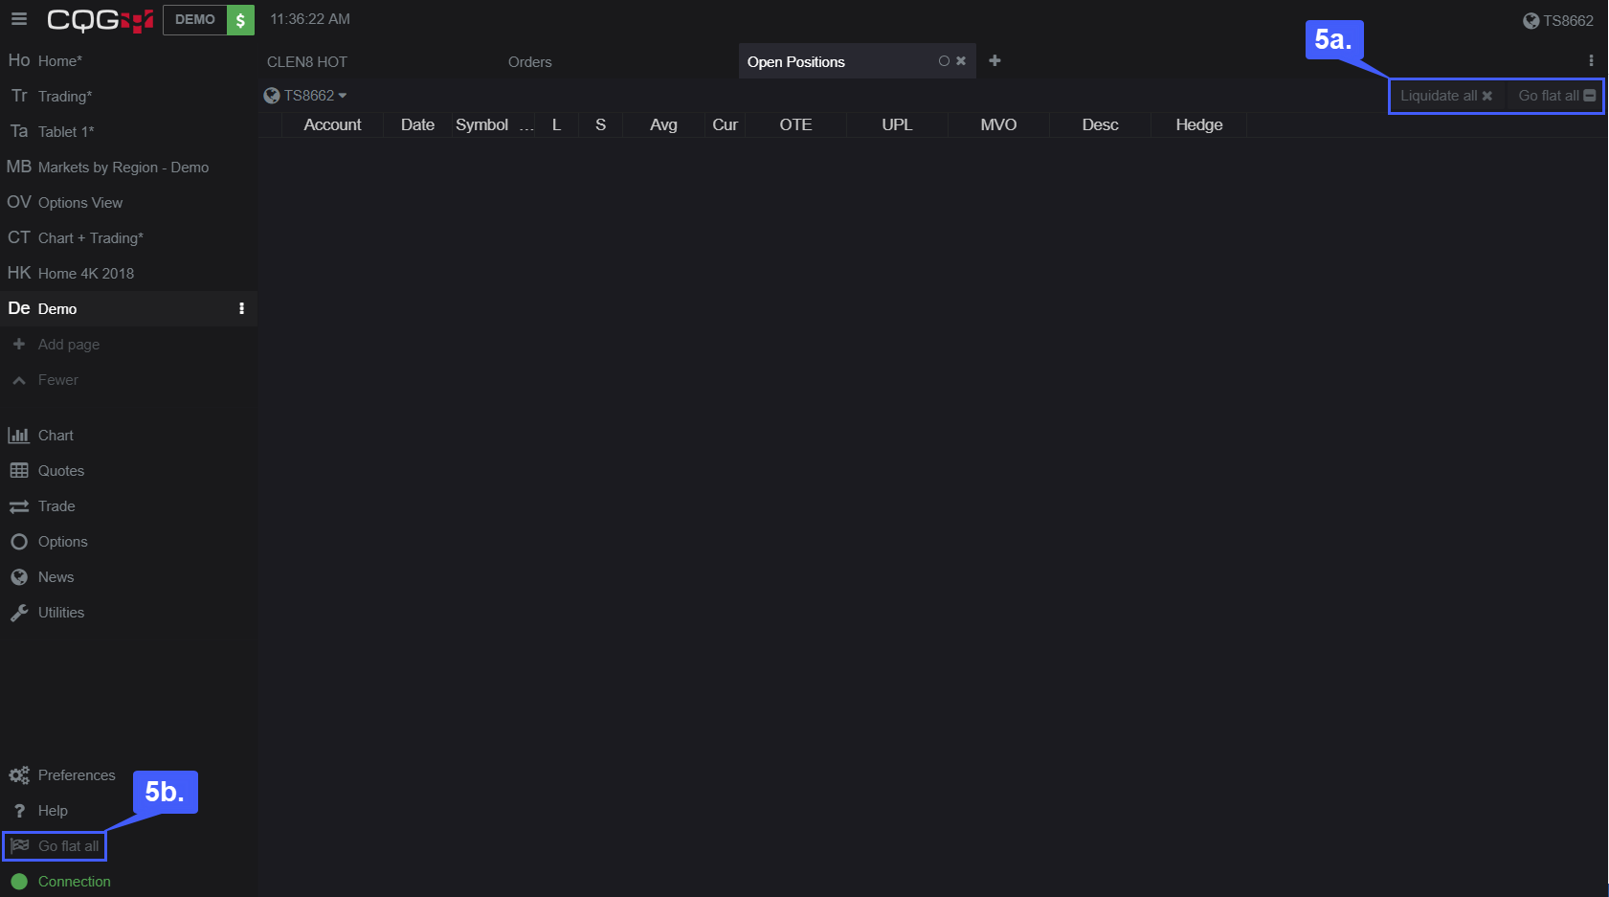Screen dimensions: 1609x897
Task: Click the OTE column header
Action: tap(796, 125)
